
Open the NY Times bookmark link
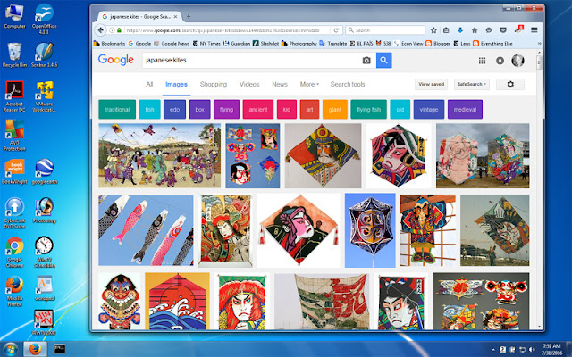click(x=206, y=44)
